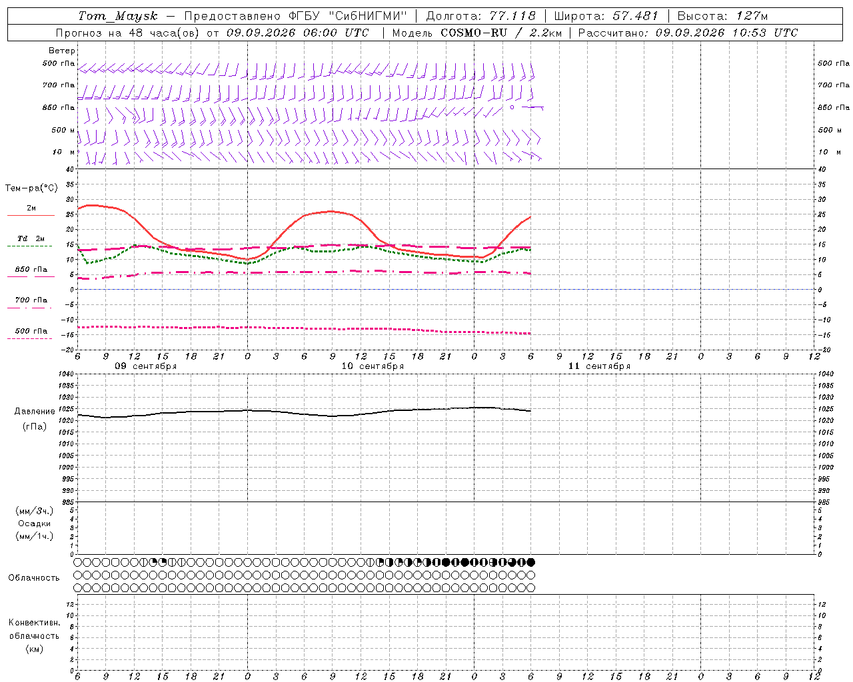Click the 500 гПа temperature legend entry
This screenshot has width=853, height=682.
(x=31, y=331)
